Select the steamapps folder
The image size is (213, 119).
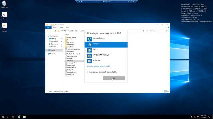(70, 45)
